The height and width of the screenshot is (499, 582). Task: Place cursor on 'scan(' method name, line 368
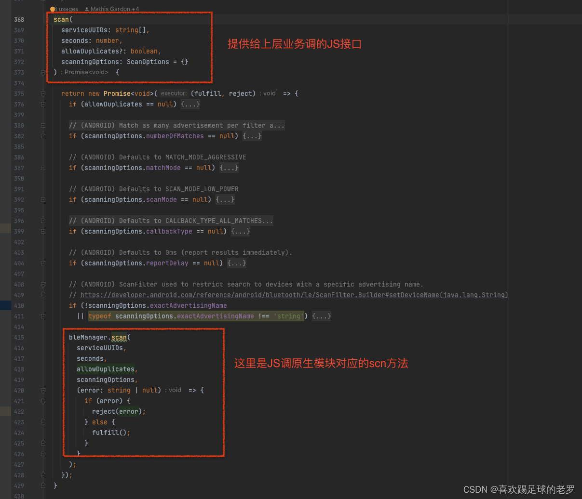61,20
